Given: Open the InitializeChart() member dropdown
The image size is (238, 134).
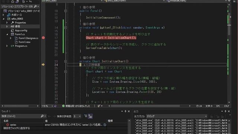Looking at the screenshot, I should point(226,1).
